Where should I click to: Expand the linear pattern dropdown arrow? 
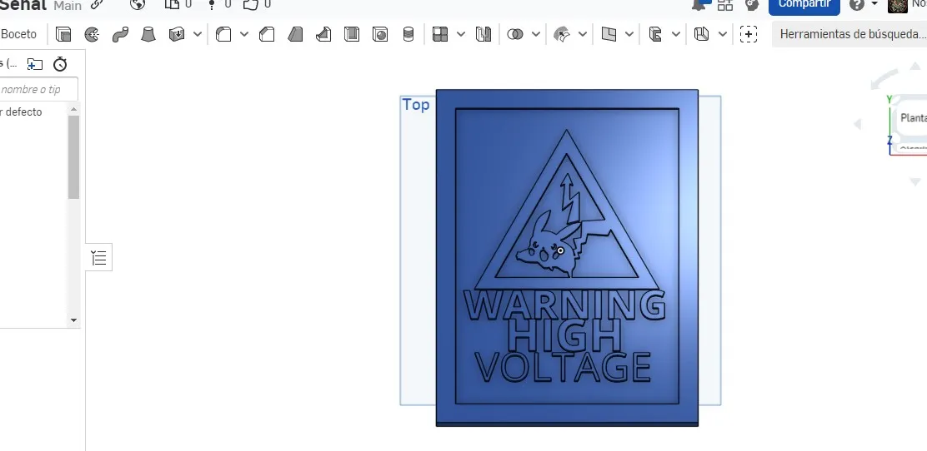point(461,34)
